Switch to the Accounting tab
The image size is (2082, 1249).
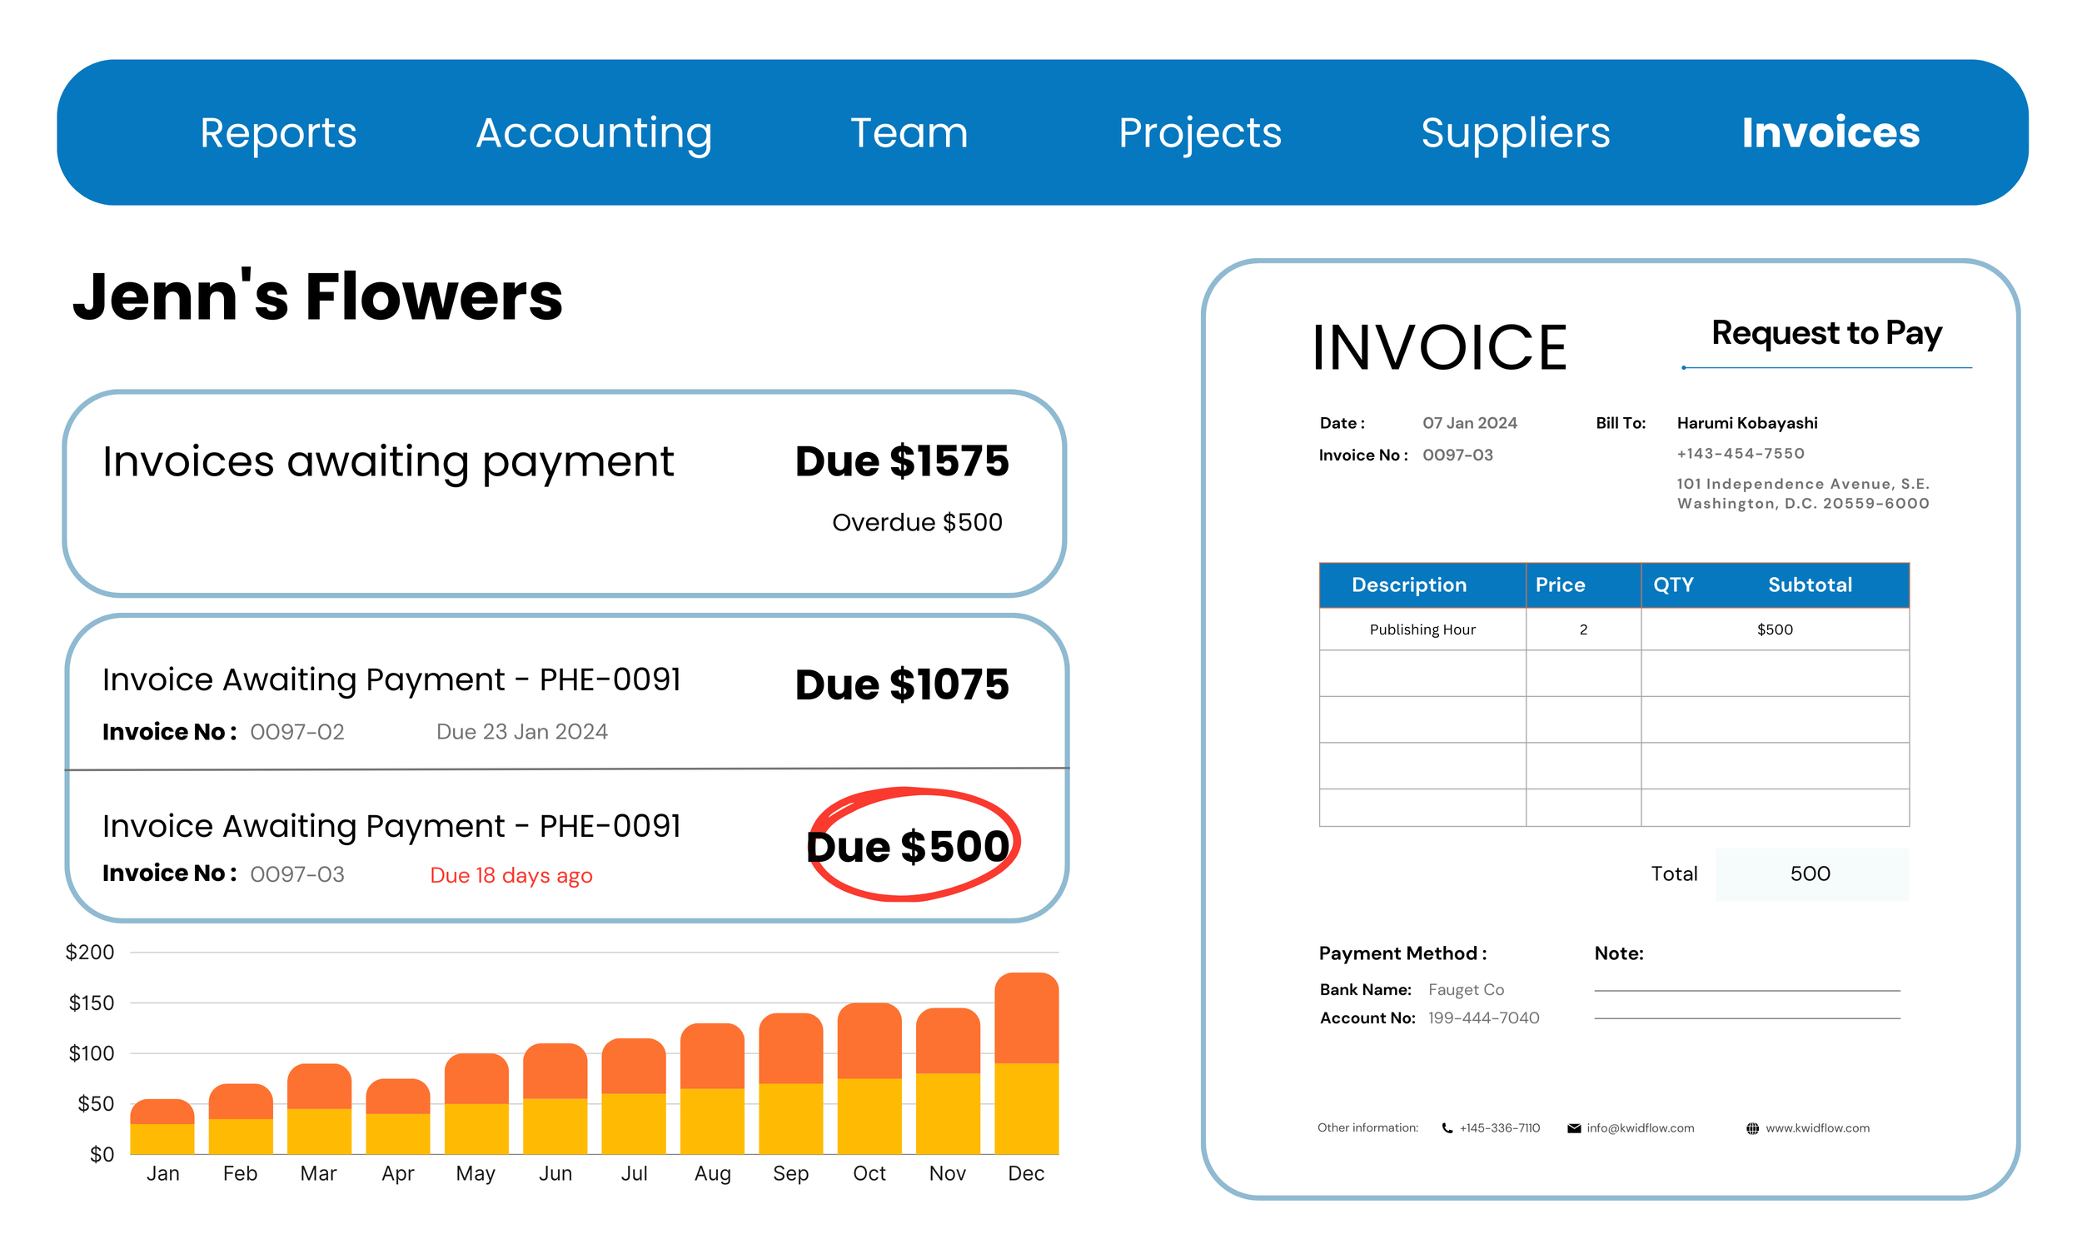pyautogui.click(x=593, y=133)
